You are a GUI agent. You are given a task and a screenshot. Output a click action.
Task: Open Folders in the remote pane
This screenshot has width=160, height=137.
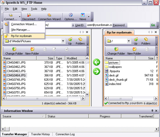(x=146, y=41)
